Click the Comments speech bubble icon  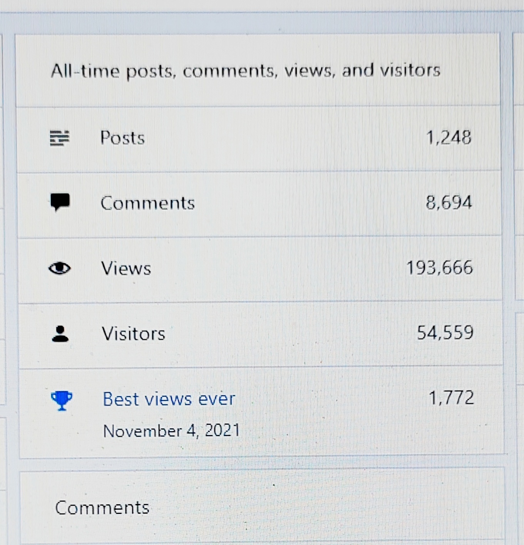pyautogui.click(x=60, y=202)
